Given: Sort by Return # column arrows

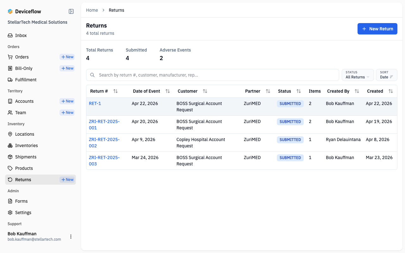Looking at the screenshot, I should [x=115, y=91].
